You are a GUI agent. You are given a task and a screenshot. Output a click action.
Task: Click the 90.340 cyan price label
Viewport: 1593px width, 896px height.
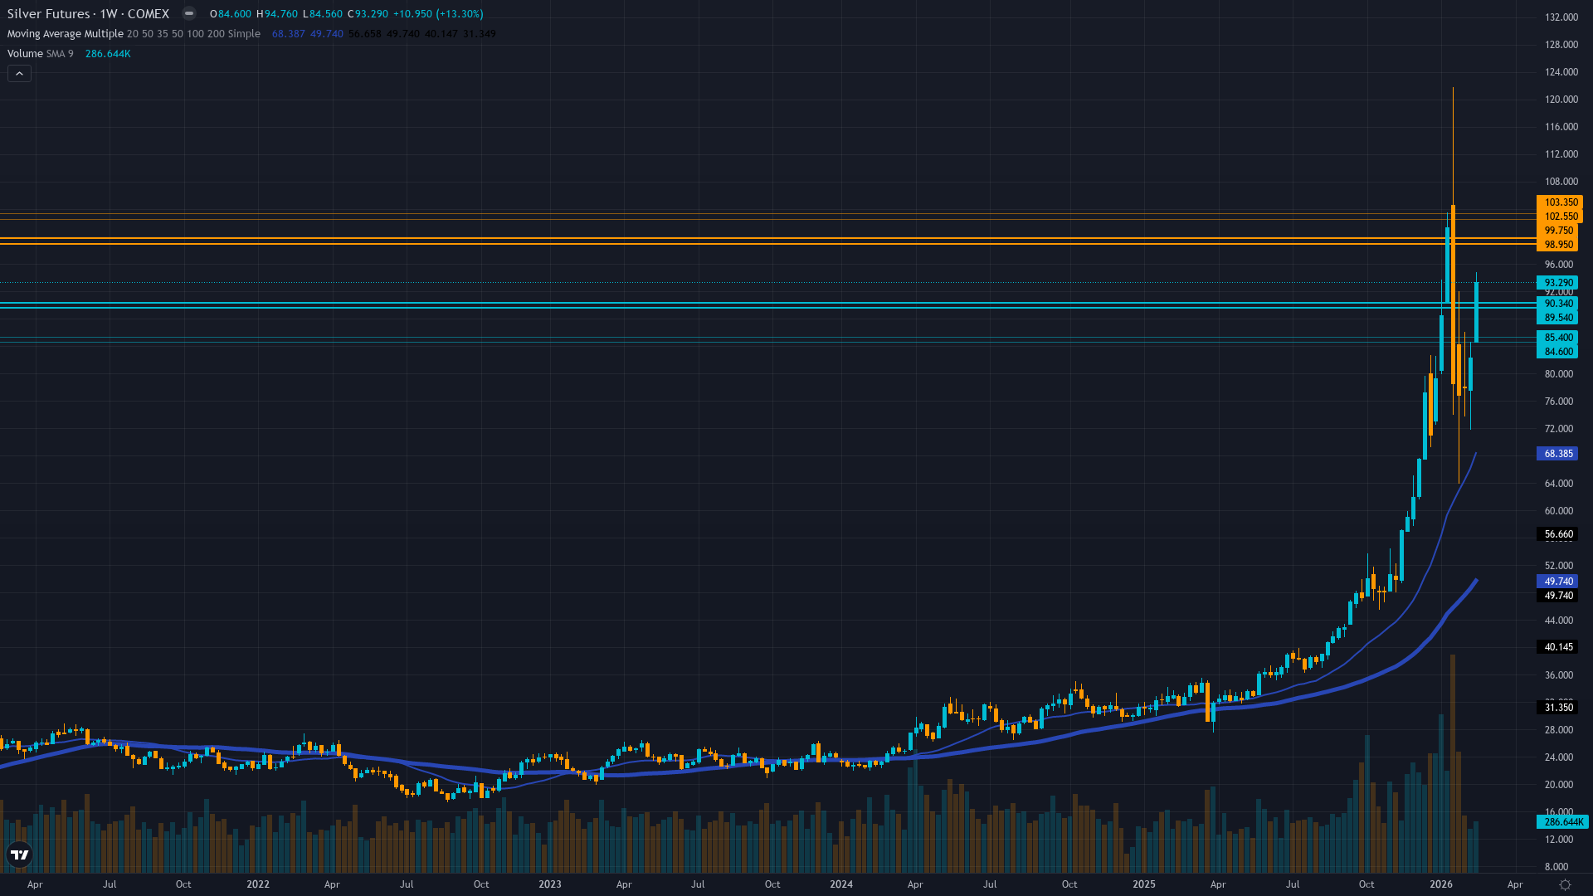pos(1558,304)
